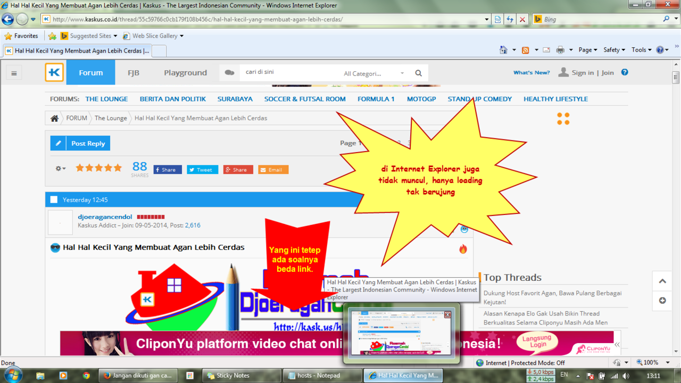Open the Windows Start menu
Viewport: 681px width, 383px height.
12,375
